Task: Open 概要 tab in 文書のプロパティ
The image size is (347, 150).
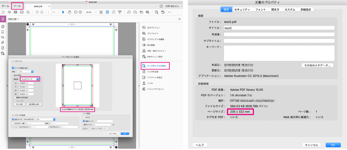Action: [x=226, y=9]
